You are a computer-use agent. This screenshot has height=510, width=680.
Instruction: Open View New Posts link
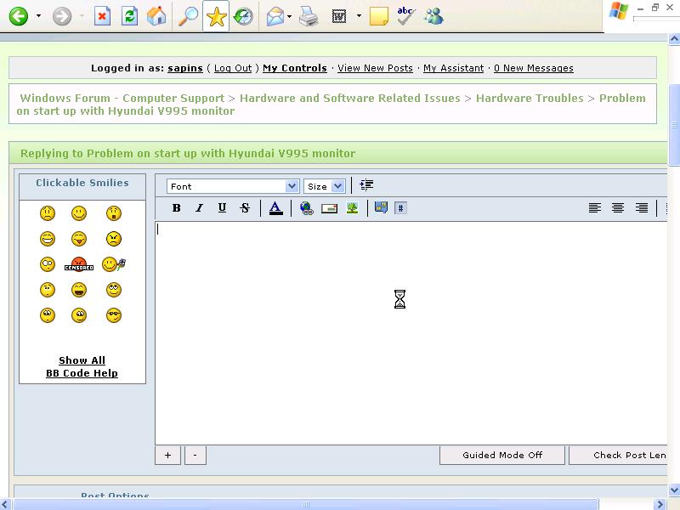(x=375, y=68)
